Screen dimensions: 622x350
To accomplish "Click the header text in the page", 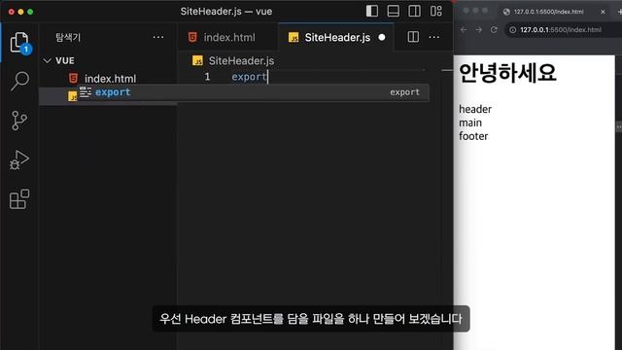I will click(475, 109).
